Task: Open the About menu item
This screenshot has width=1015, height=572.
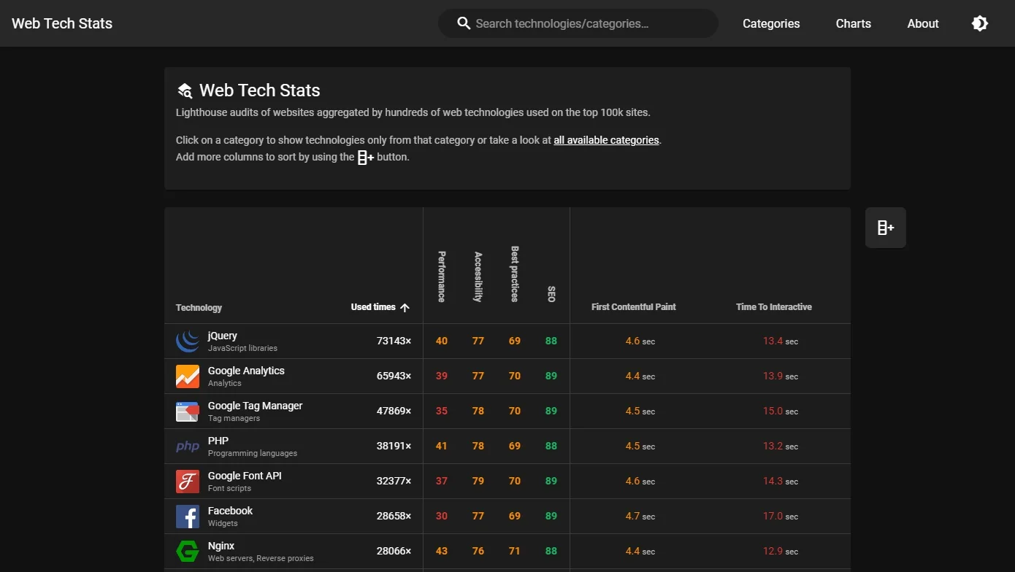Action: tap(923, 23)
